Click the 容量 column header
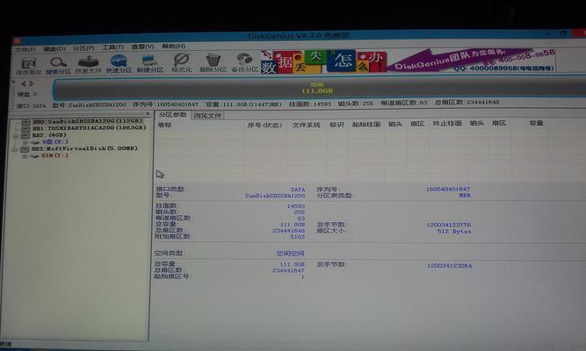The height and width of the screenshot is (351, 586). 536,123
